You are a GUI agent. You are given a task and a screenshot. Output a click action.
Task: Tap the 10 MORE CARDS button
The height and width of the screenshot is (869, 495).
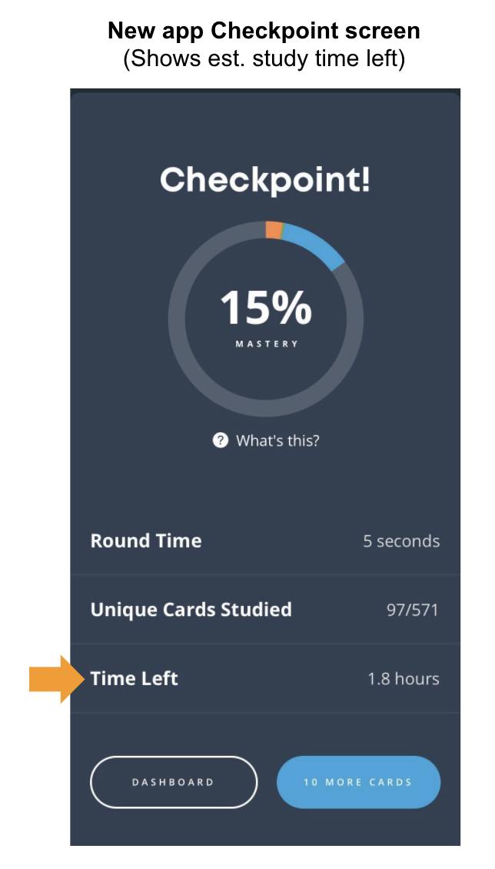tap(358, 781)
